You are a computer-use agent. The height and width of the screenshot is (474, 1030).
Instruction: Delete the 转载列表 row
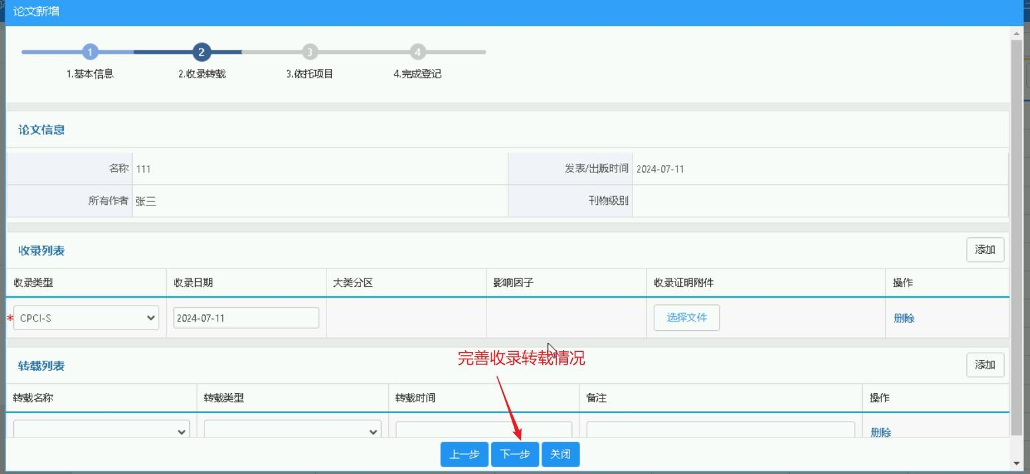pyautogui.click(x=881, y=432)
